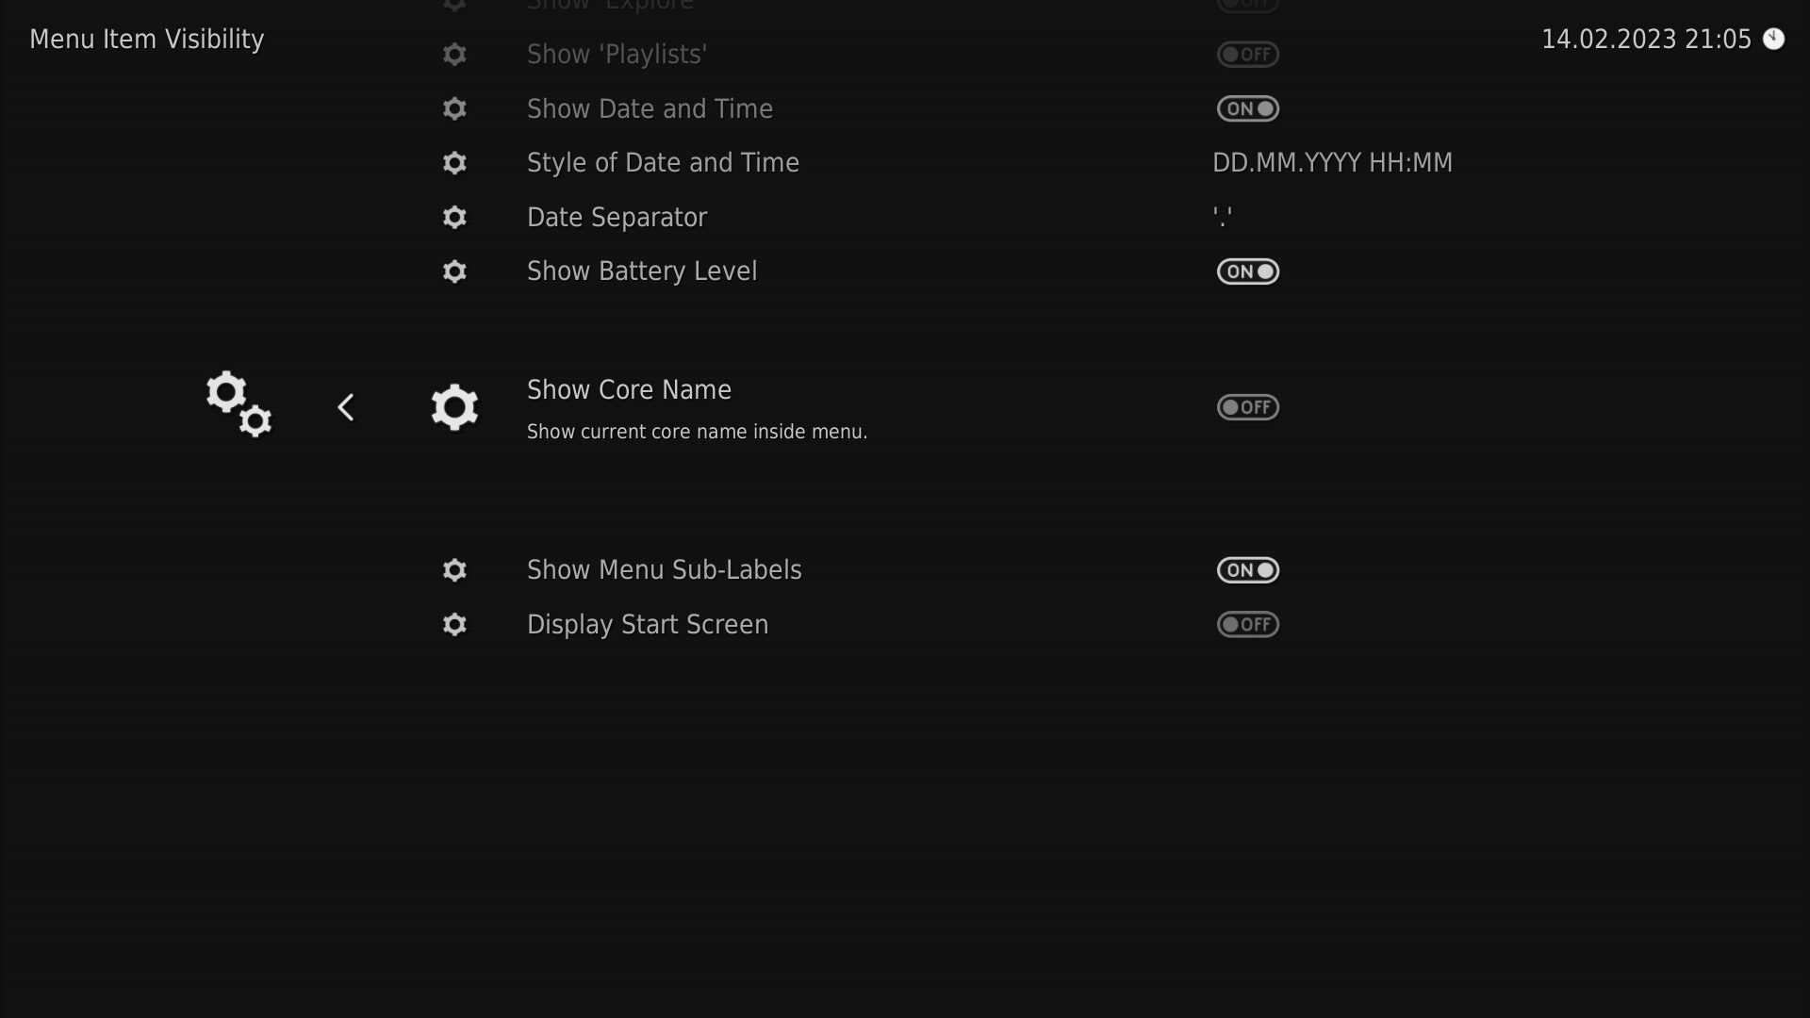Select the Show 'Playlists' menu entry
Viewport: 1810px width, 1018px height.
[617, 54]
